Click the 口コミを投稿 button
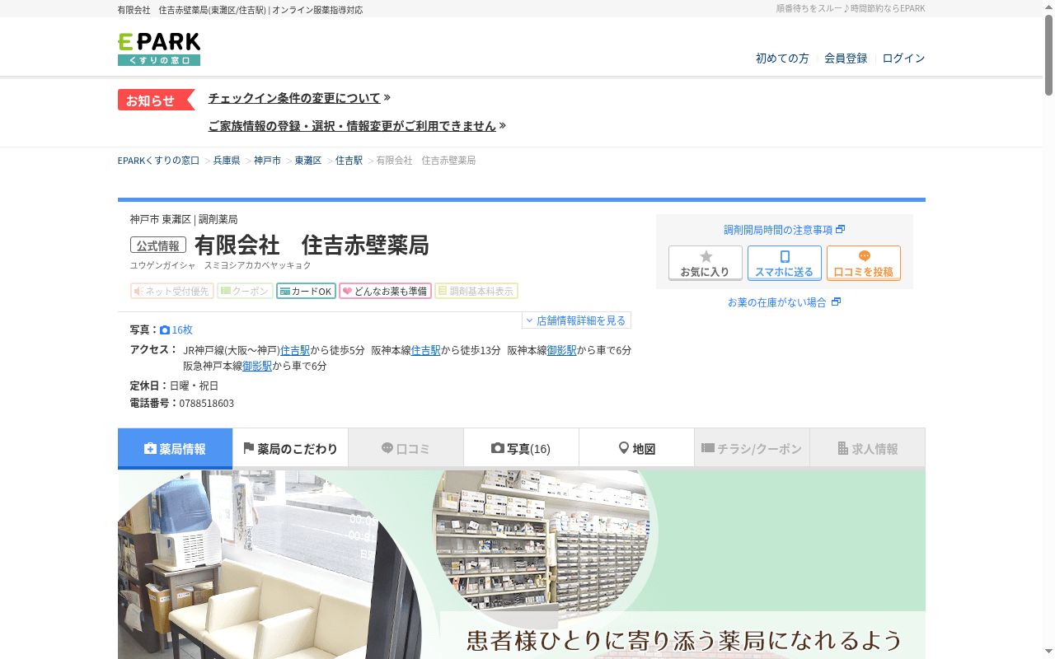 [864, 264]
